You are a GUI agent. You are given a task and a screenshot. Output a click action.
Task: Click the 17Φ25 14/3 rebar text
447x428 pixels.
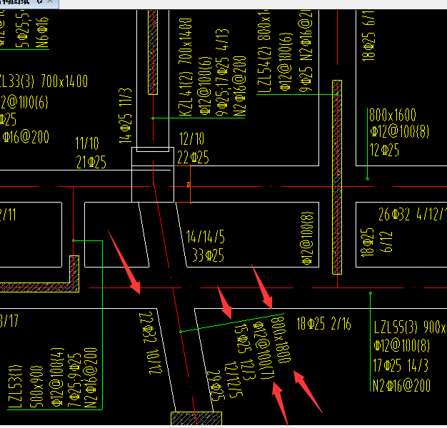click(401, 365)
